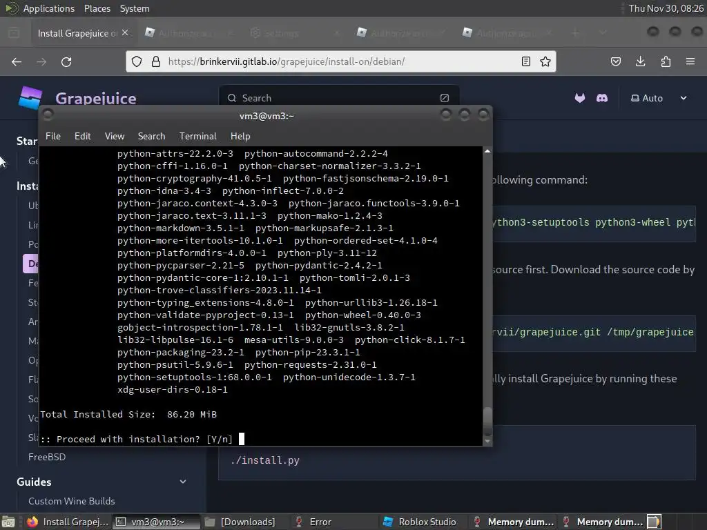The height and width of the screenshot is (530, 707).
Task: Click the Grapejuice logo icon
Action: coord(30,97)
